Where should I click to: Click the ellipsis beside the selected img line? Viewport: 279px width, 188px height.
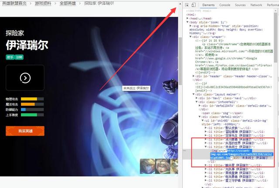pyautogui.click(x=184, y=151)
